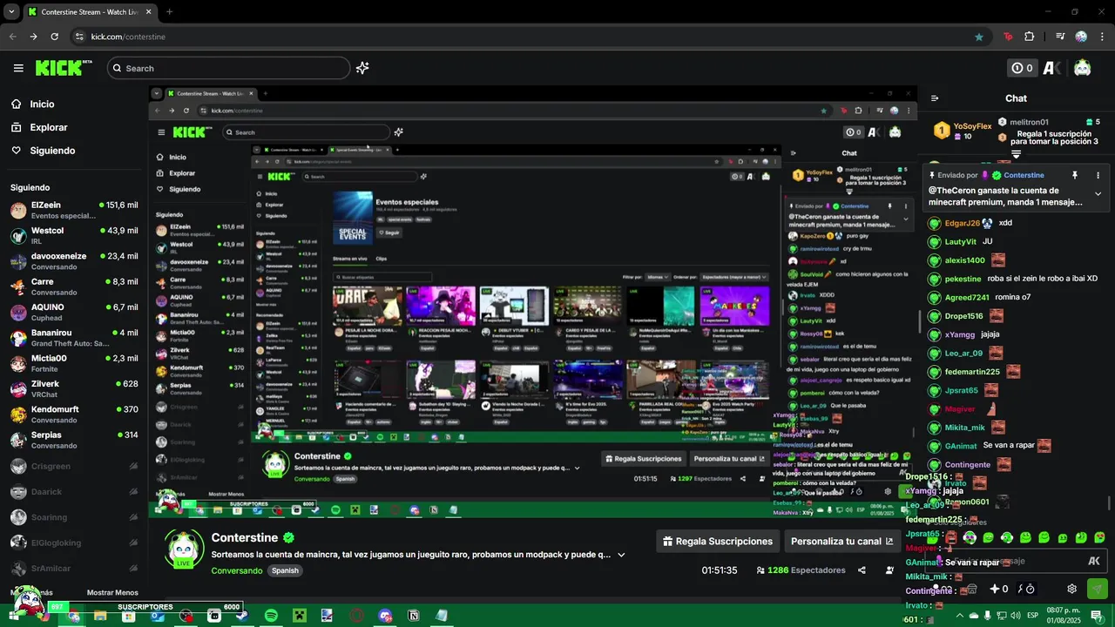Collapse the chat panel with the arrow icon
The image size is (1115, 627).
pyautogui.click(x=935, y=98)
